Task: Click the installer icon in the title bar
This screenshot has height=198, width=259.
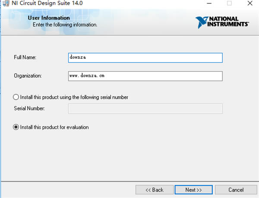Action: (5, 3)
